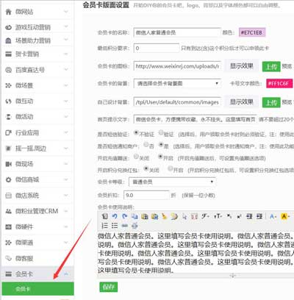Screen dimensions: 294x300
Task: Click the 首页提示文字 input field
Action: (195, 119)
